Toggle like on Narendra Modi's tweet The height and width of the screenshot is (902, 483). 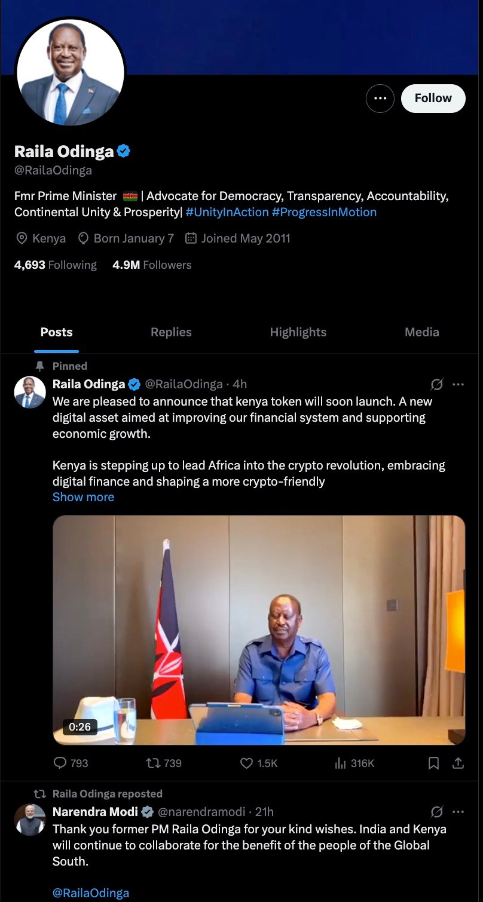(x=246, y=896)
